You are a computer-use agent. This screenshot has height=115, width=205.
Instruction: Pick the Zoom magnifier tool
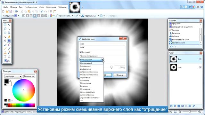(9, 33)
